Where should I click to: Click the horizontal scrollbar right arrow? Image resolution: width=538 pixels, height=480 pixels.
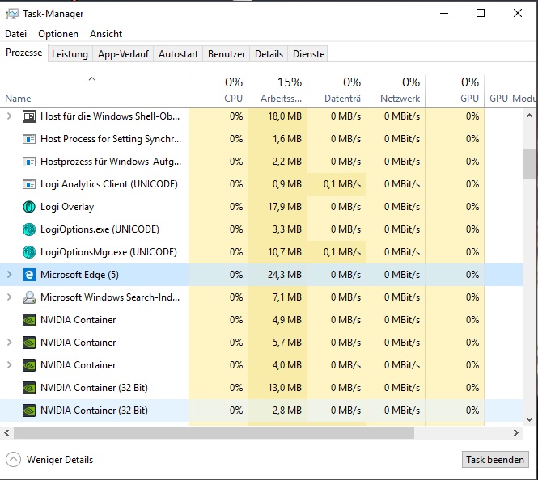pyautogui.click(x=515, y=432)
